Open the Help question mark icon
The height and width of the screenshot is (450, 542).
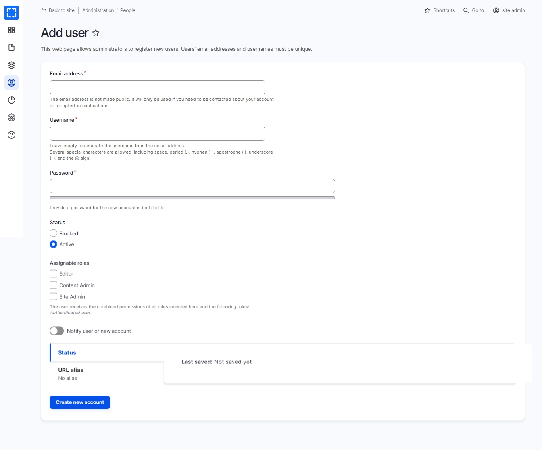[12, 135]
